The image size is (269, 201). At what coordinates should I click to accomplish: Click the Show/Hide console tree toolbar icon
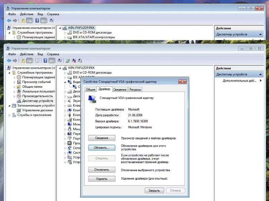click(x=30, y=61)
